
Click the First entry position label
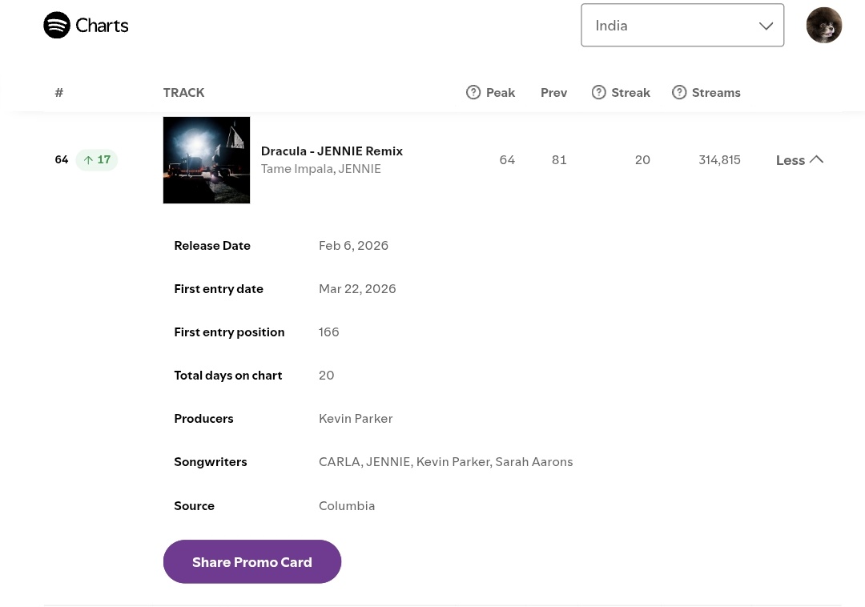(230, 332)
